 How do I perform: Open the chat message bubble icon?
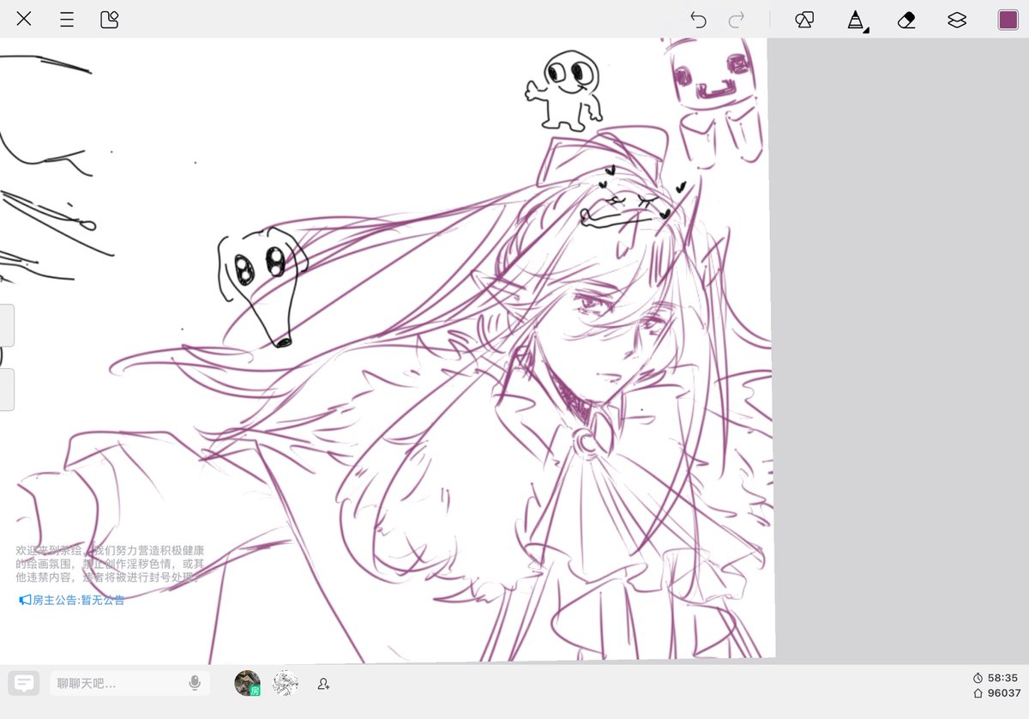[24, 683]
